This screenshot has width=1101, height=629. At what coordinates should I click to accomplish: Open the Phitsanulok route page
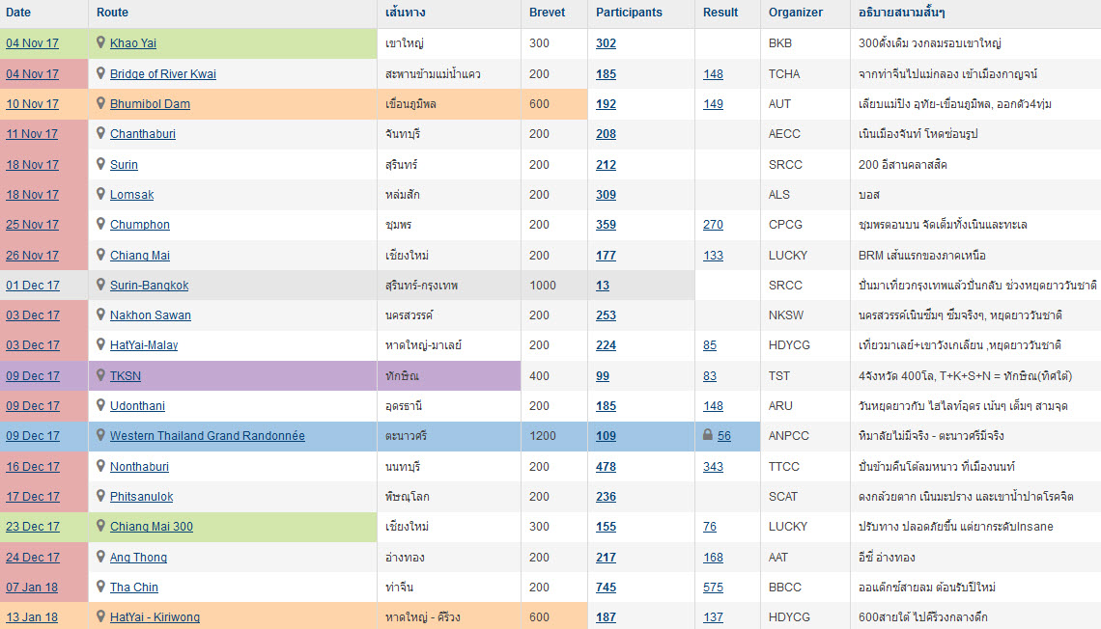coord(141,497)
